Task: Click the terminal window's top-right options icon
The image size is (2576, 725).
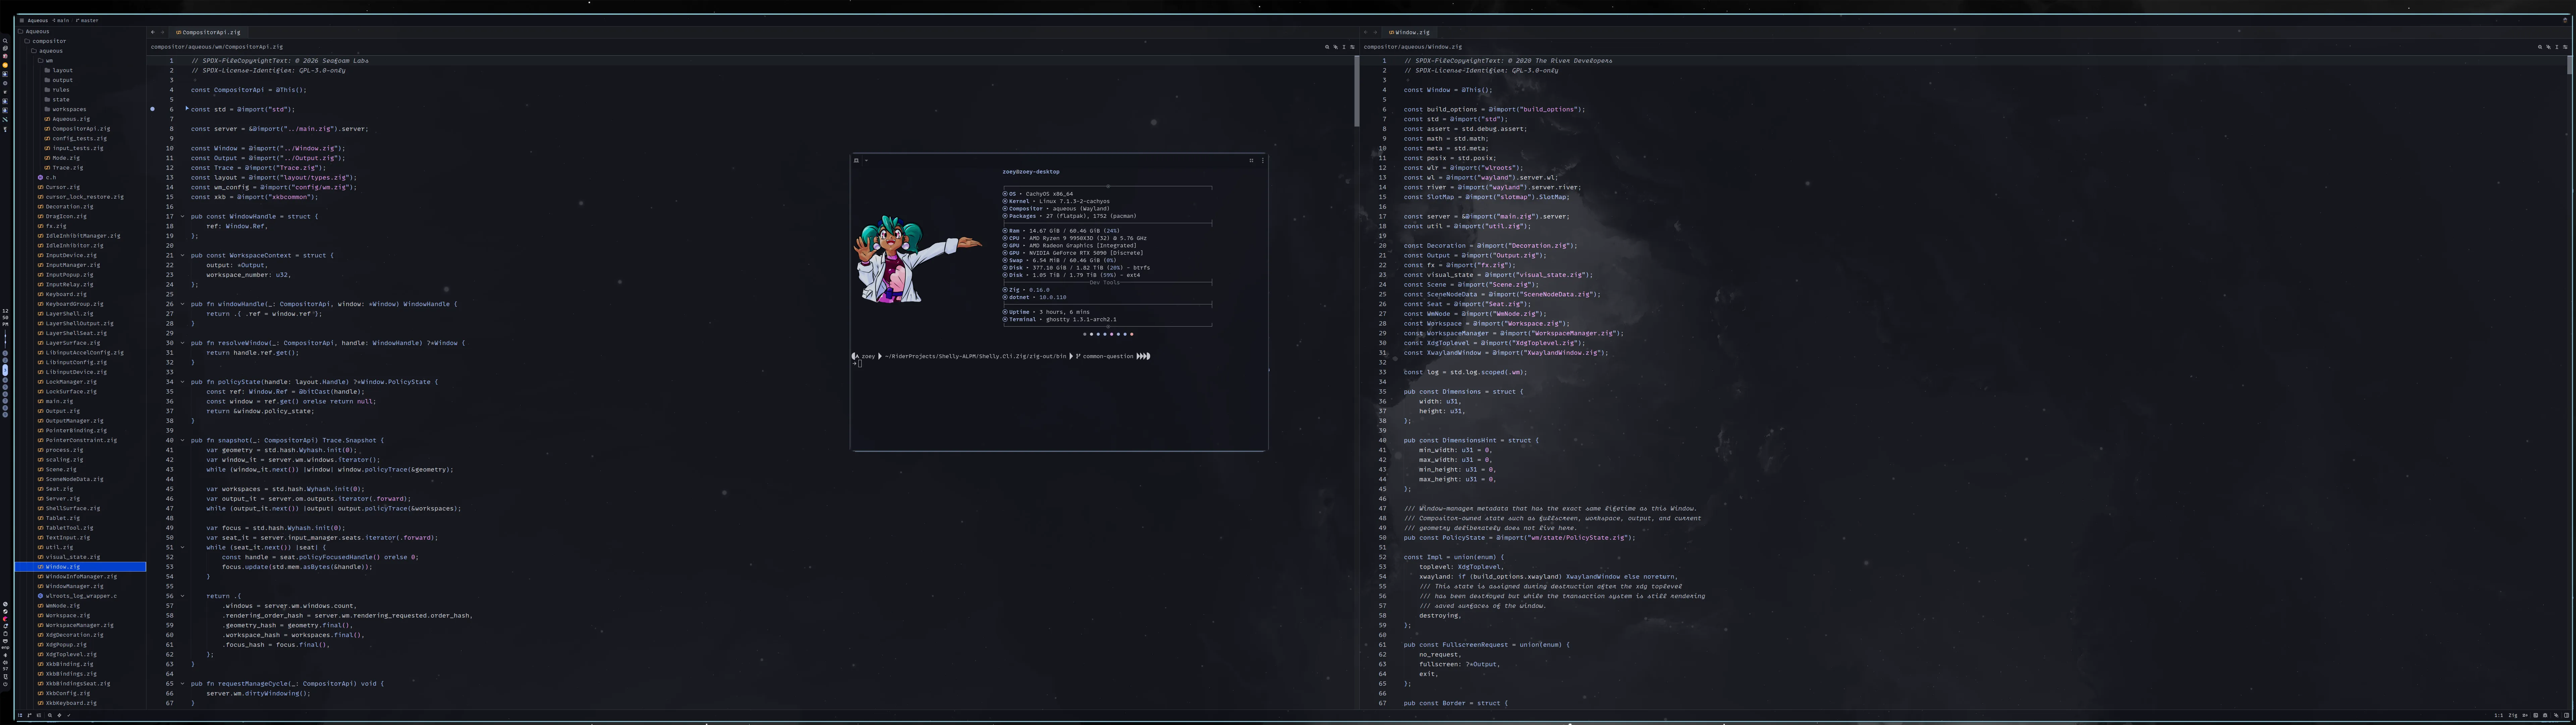Action: pos(1263,160)
